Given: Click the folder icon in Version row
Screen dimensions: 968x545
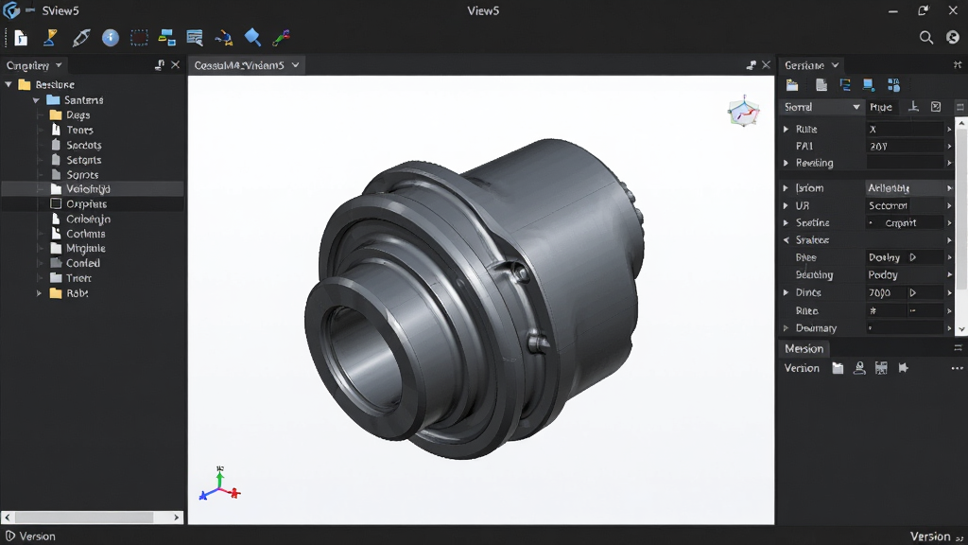Looking at the screenshot, I should point(838,368).
